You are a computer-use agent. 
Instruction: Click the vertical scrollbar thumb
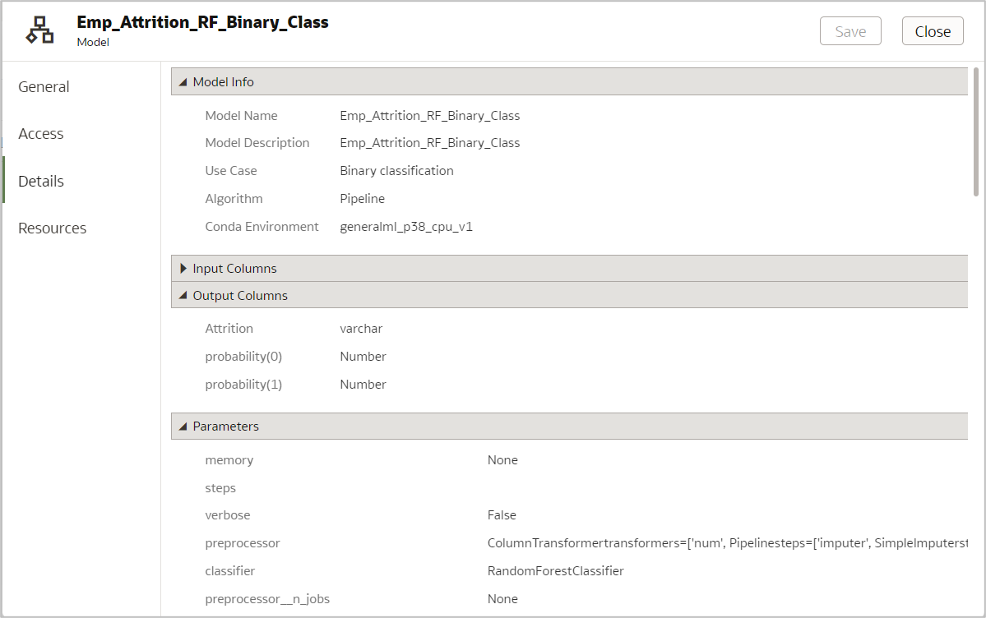(976, 131)
